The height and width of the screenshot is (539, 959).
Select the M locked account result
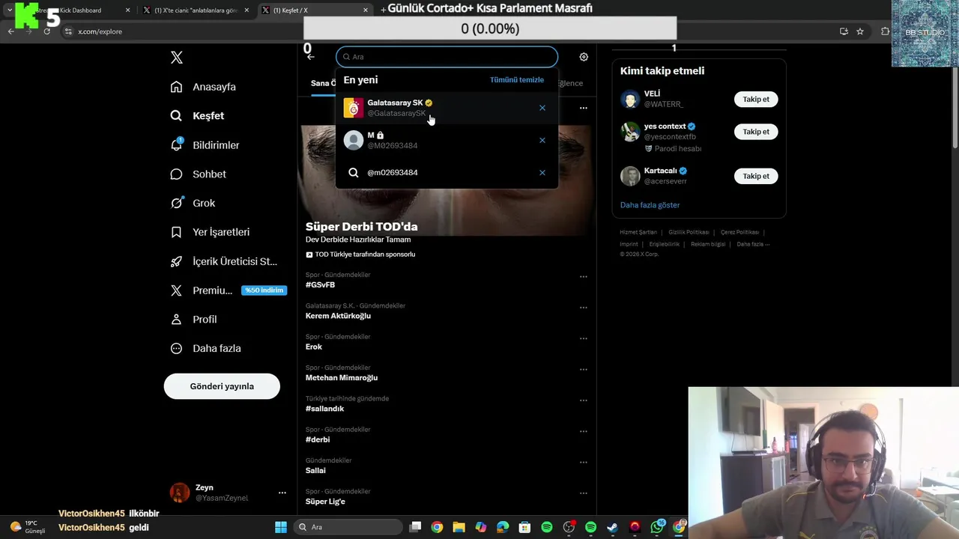point(447,140)
